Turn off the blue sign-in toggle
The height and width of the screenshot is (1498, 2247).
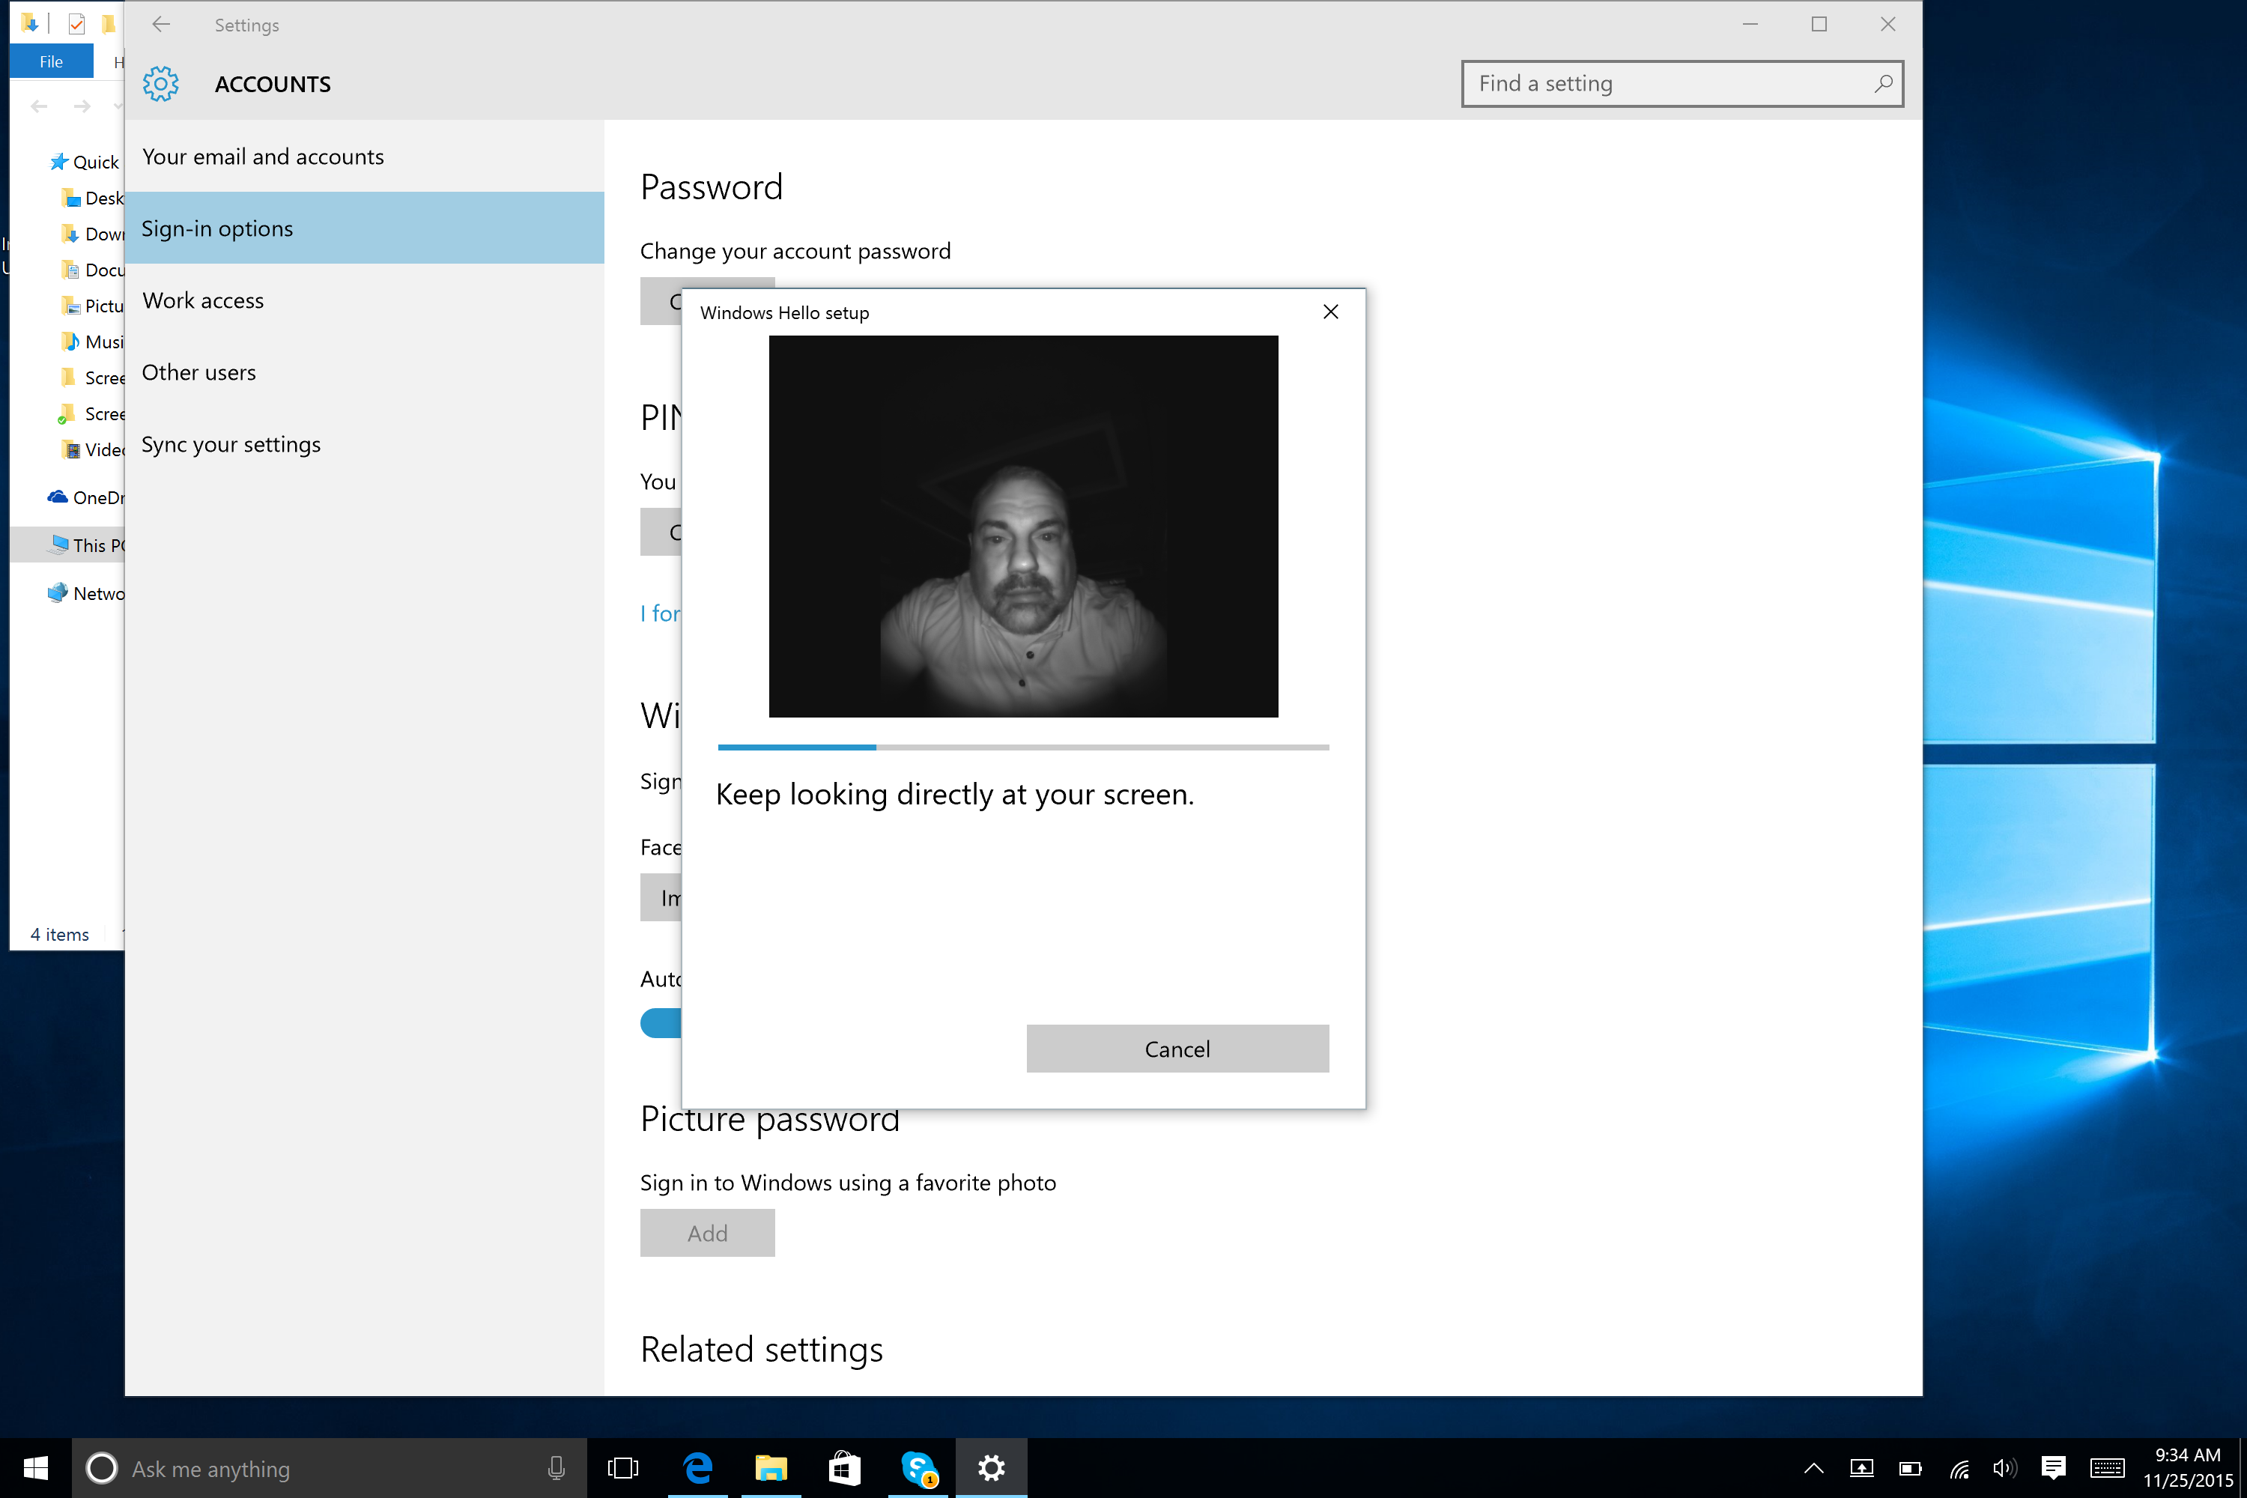(661, 1022)
